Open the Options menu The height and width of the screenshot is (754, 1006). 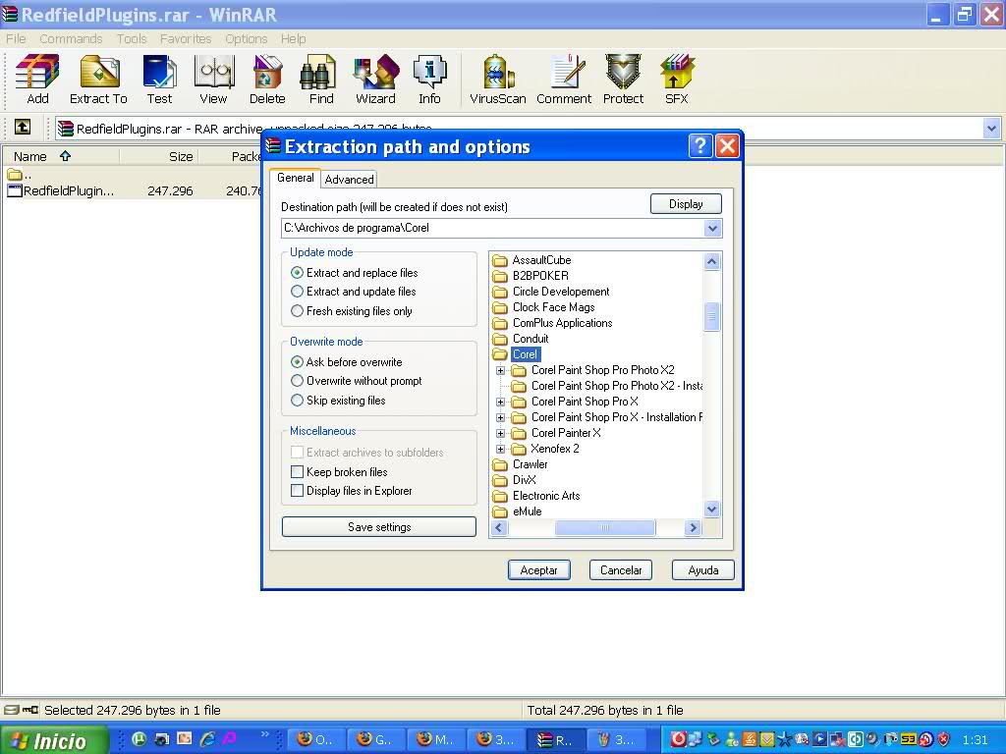[x=246, y=39]
